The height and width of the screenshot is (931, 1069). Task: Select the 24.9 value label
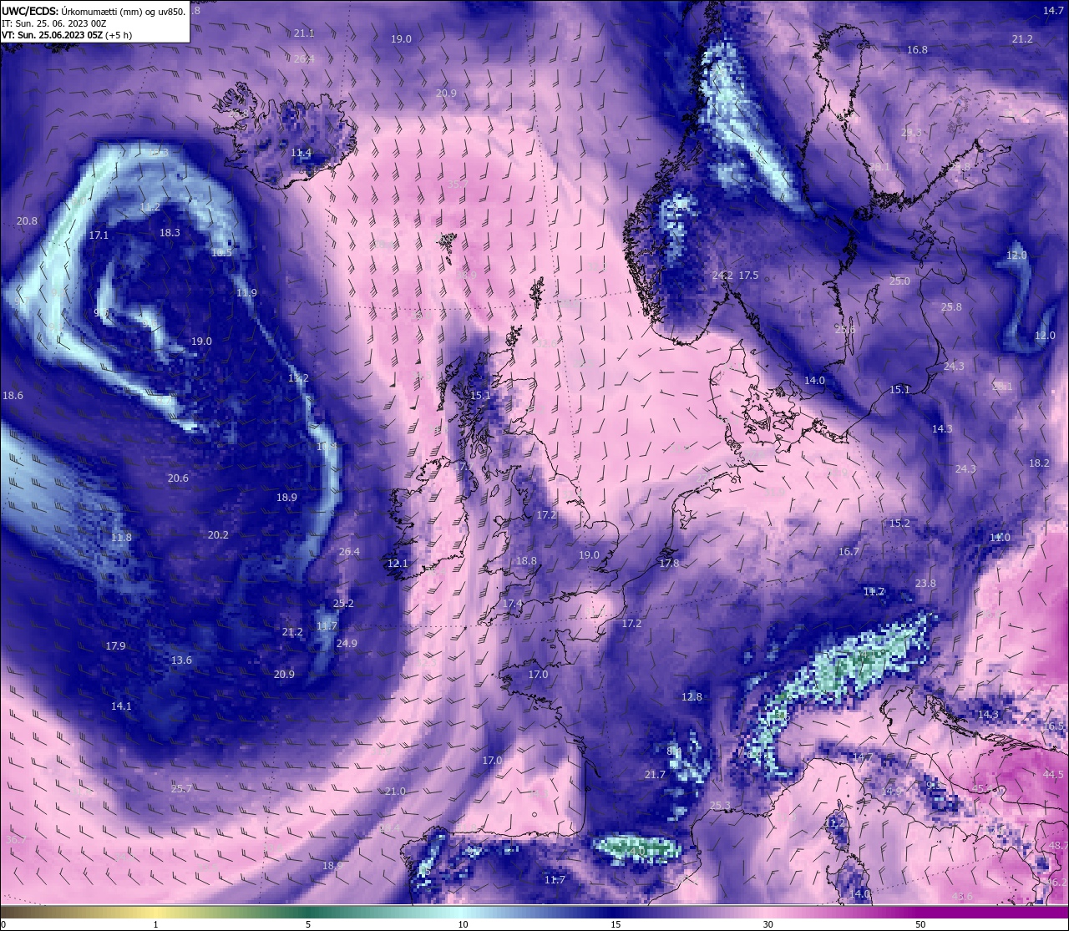coord(347,644)
